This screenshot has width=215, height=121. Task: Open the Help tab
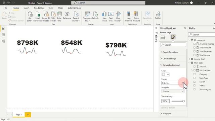click(60, 8)
